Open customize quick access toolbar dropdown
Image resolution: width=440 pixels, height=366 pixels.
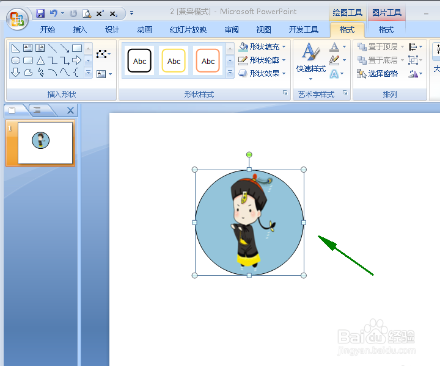pos(131,13)
